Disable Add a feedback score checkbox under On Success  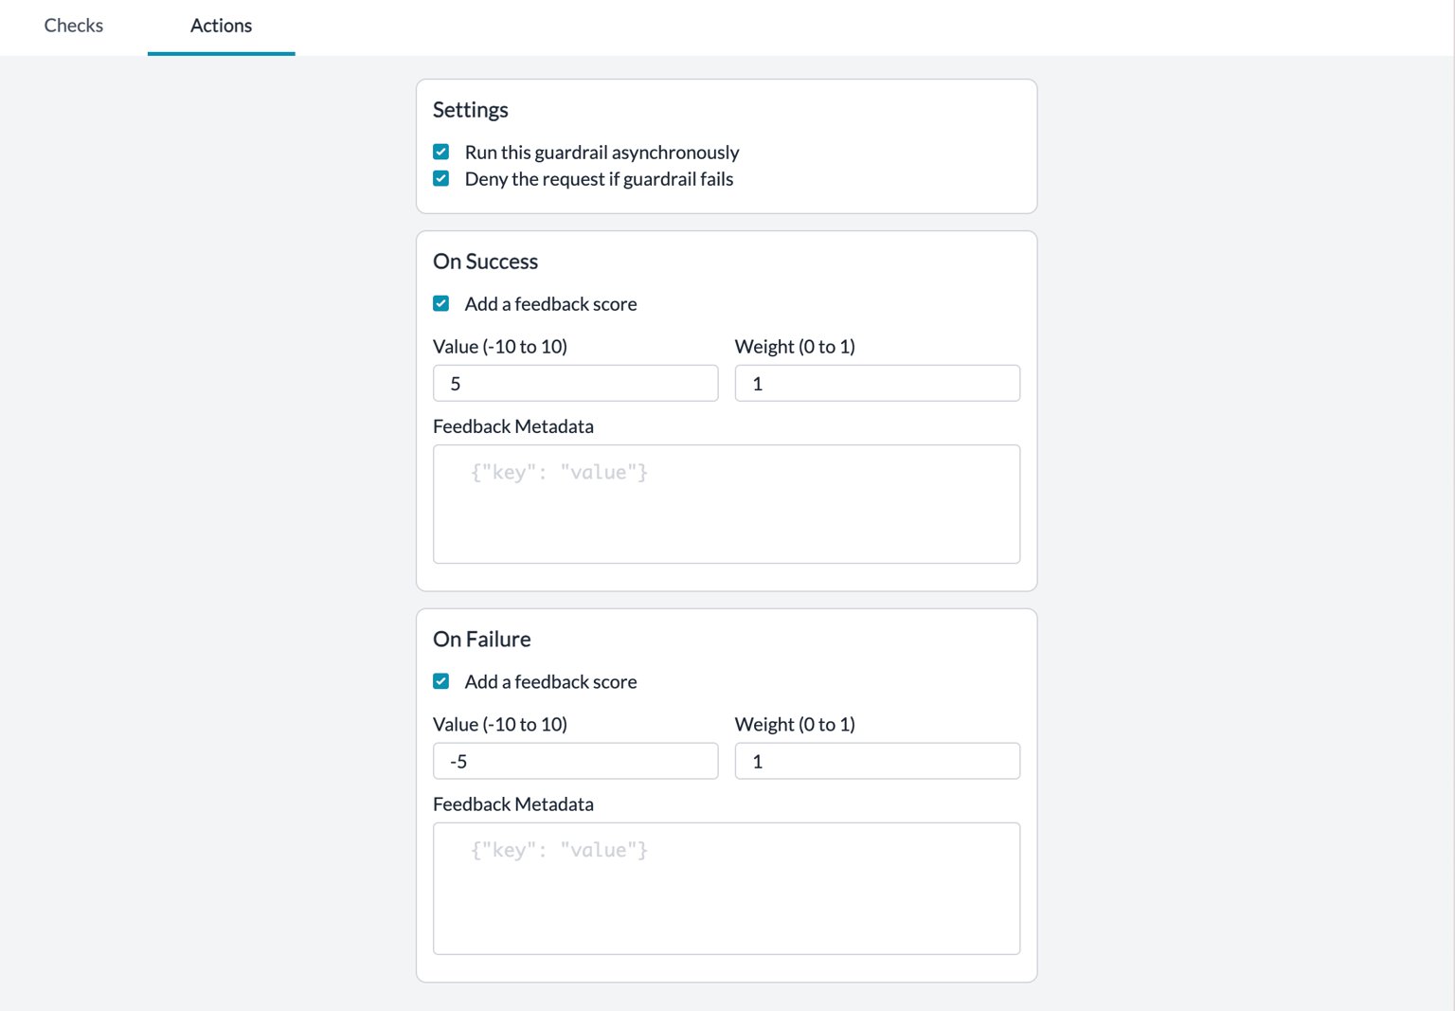pyautogui.click(x=441, y=303)
